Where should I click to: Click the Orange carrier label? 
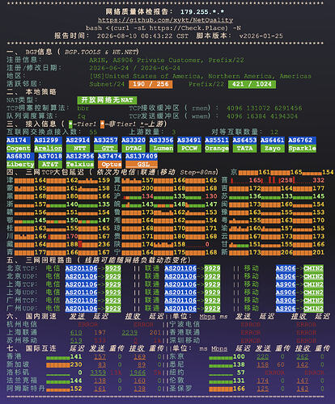(217, 148)
